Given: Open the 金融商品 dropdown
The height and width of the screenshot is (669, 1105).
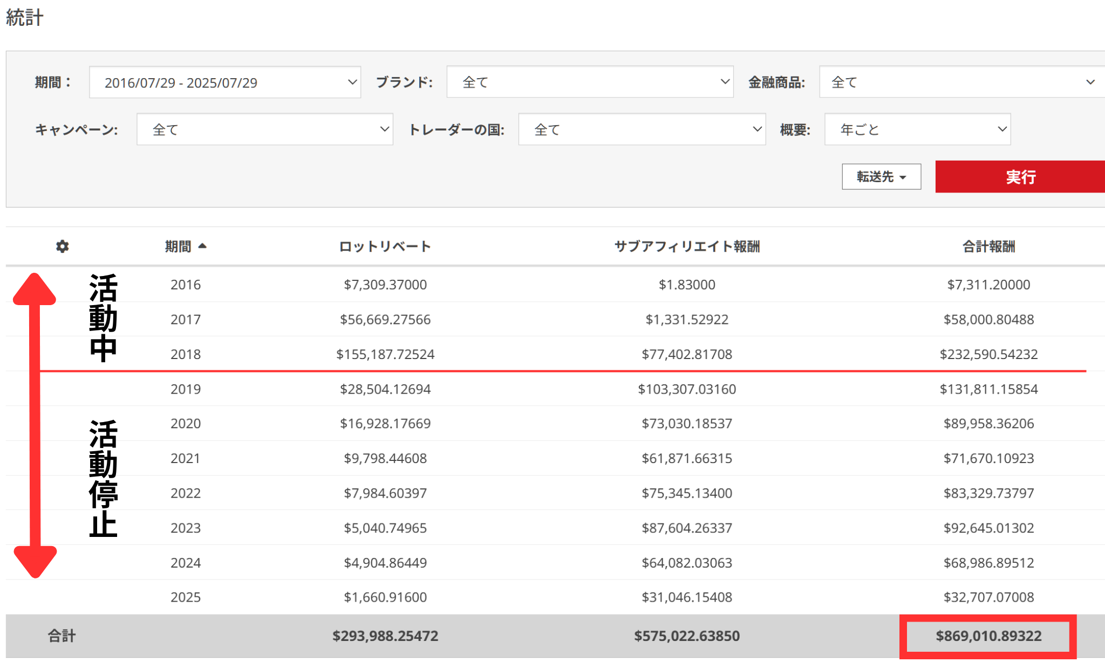Looking at the screenshot, I should (962, 82).
